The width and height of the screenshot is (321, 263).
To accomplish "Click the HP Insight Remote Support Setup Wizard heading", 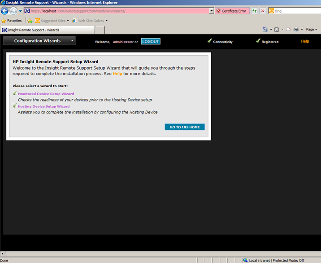I will coord(56,61).
